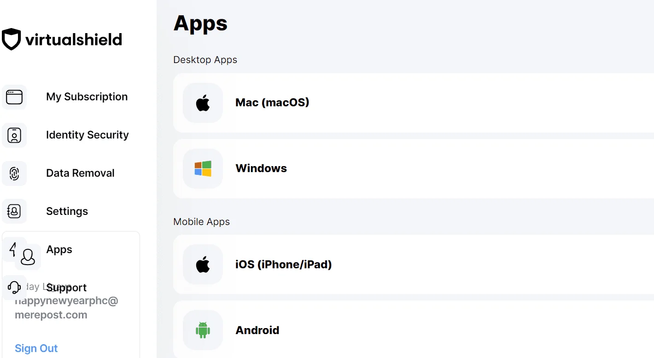The height and width of the screenshot is (358, 654).
Task: Click the VirtualShield shield logo icon
Action: (12, 40)
